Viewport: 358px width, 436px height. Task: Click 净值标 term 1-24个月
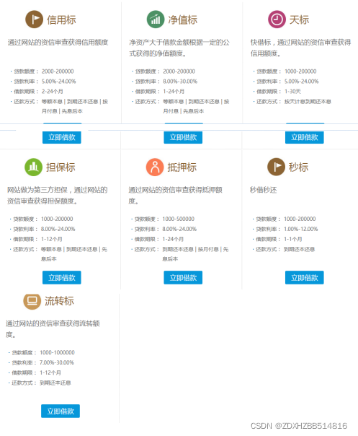(x=174, y=92)
